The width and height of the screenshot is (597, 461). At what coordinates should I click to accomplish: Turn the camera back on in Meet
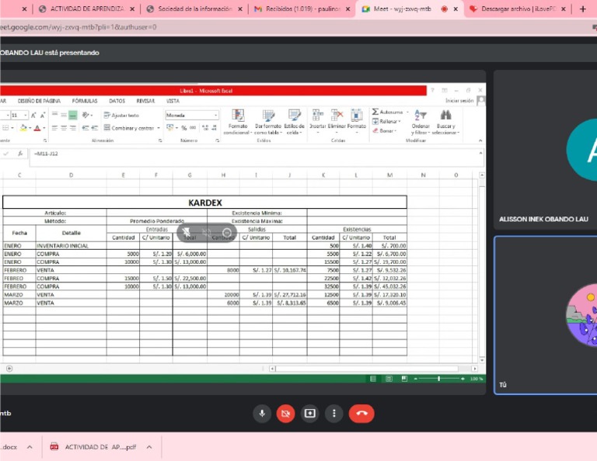(x=285, y=414)
